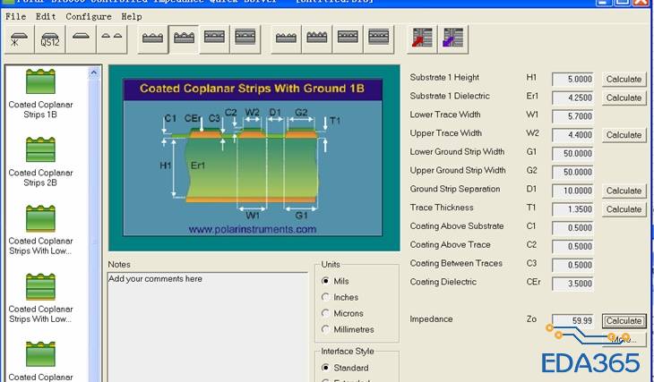Open the Edit menu
This screenshot has height=382, width=654.
pyautogui.click(x=46, y=17)
